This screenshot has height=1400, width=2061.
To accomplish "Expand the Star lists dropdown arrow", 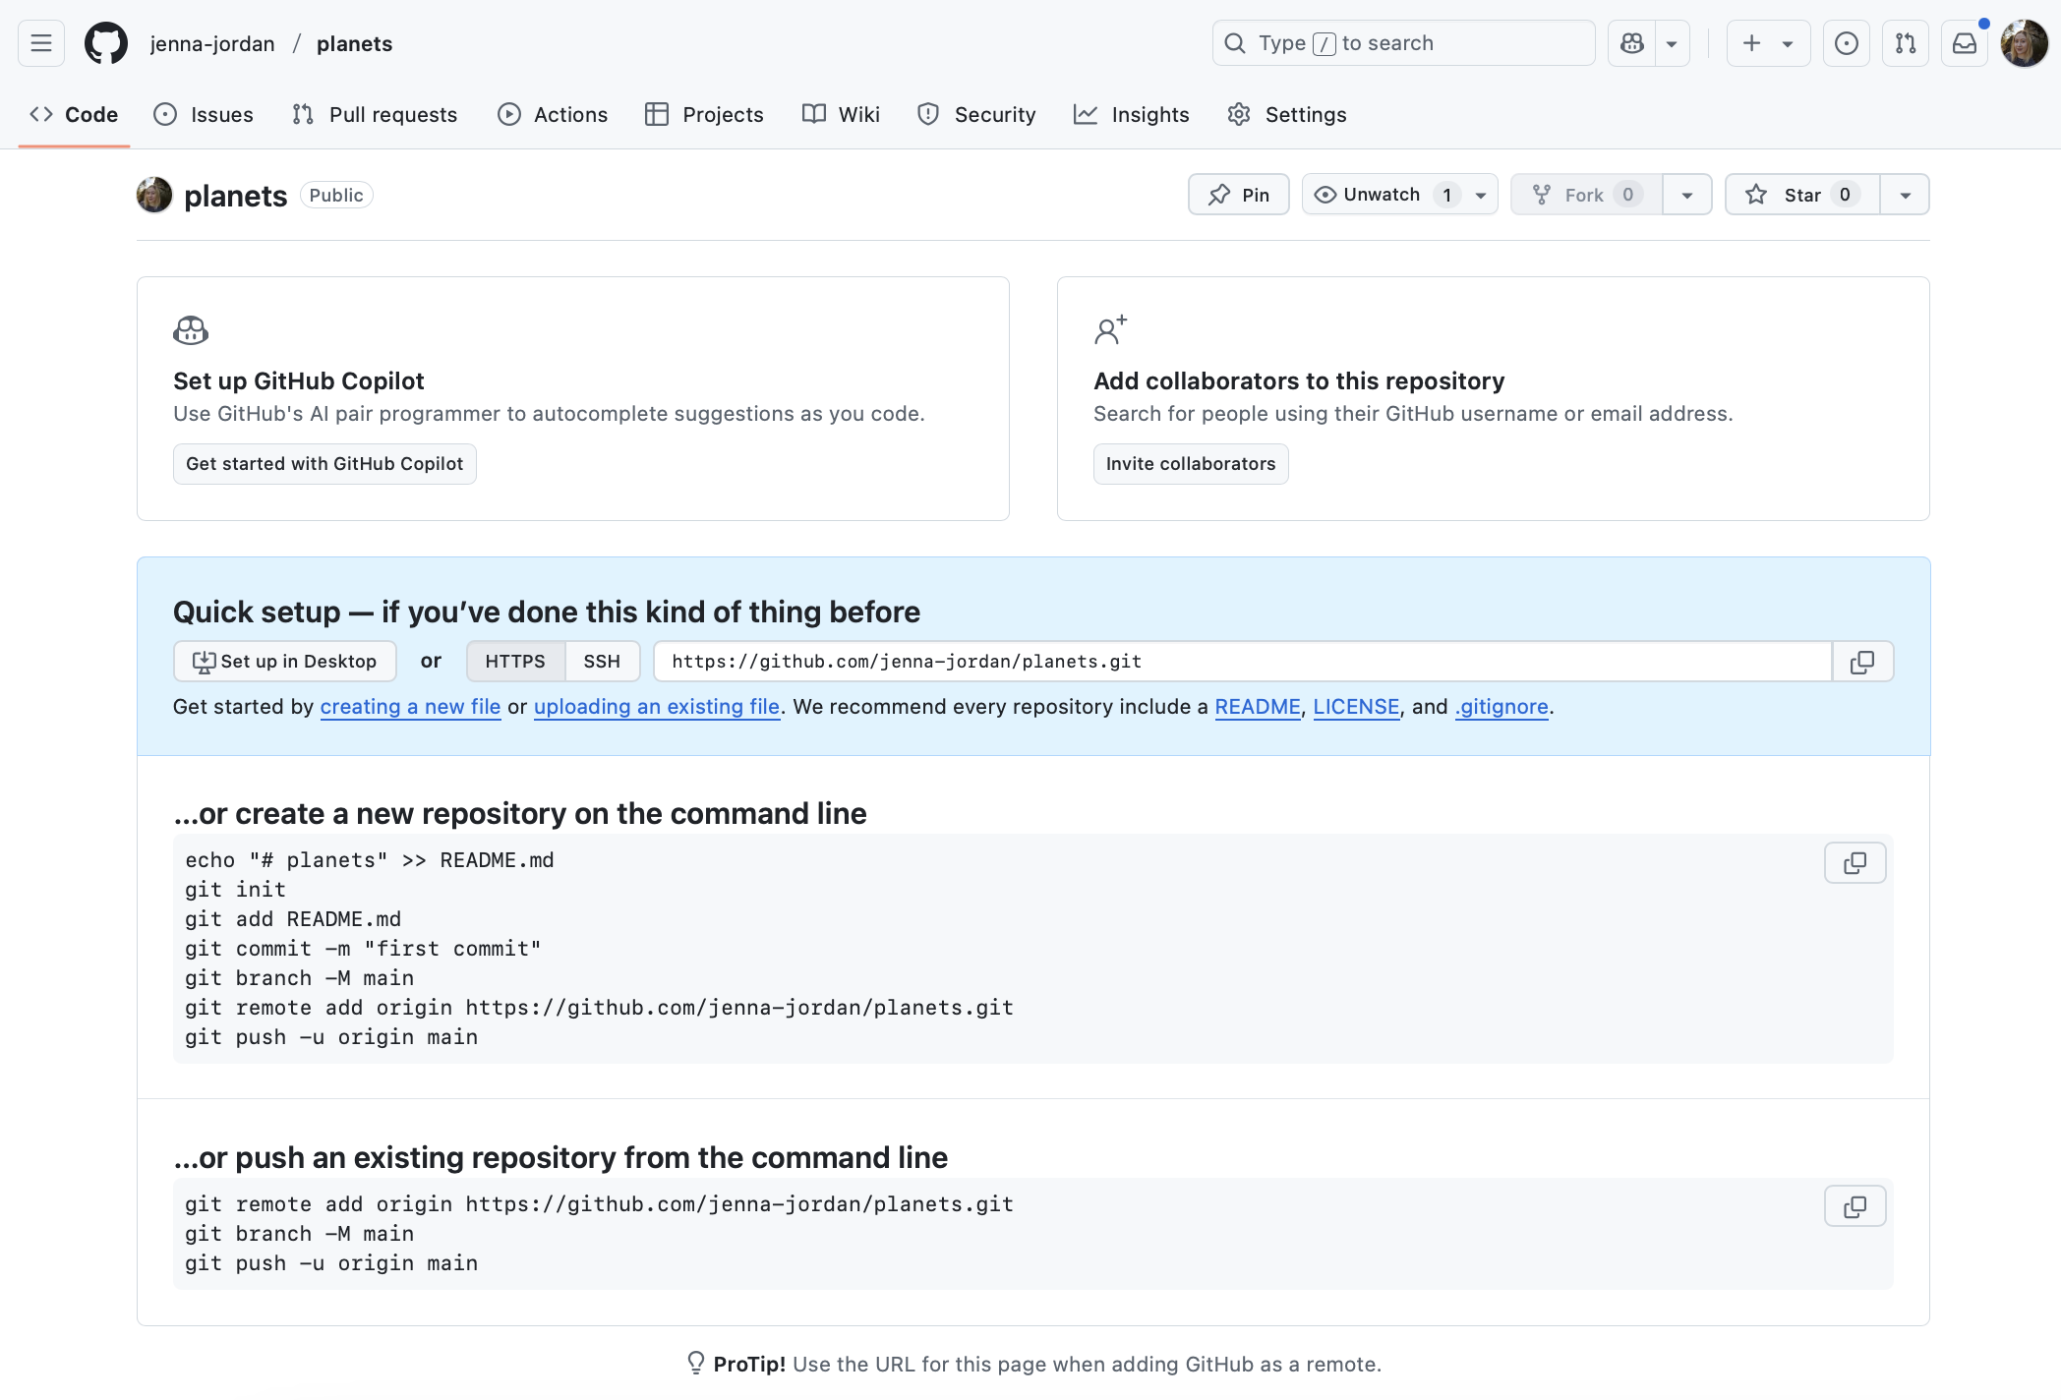I will (1905, 195).
